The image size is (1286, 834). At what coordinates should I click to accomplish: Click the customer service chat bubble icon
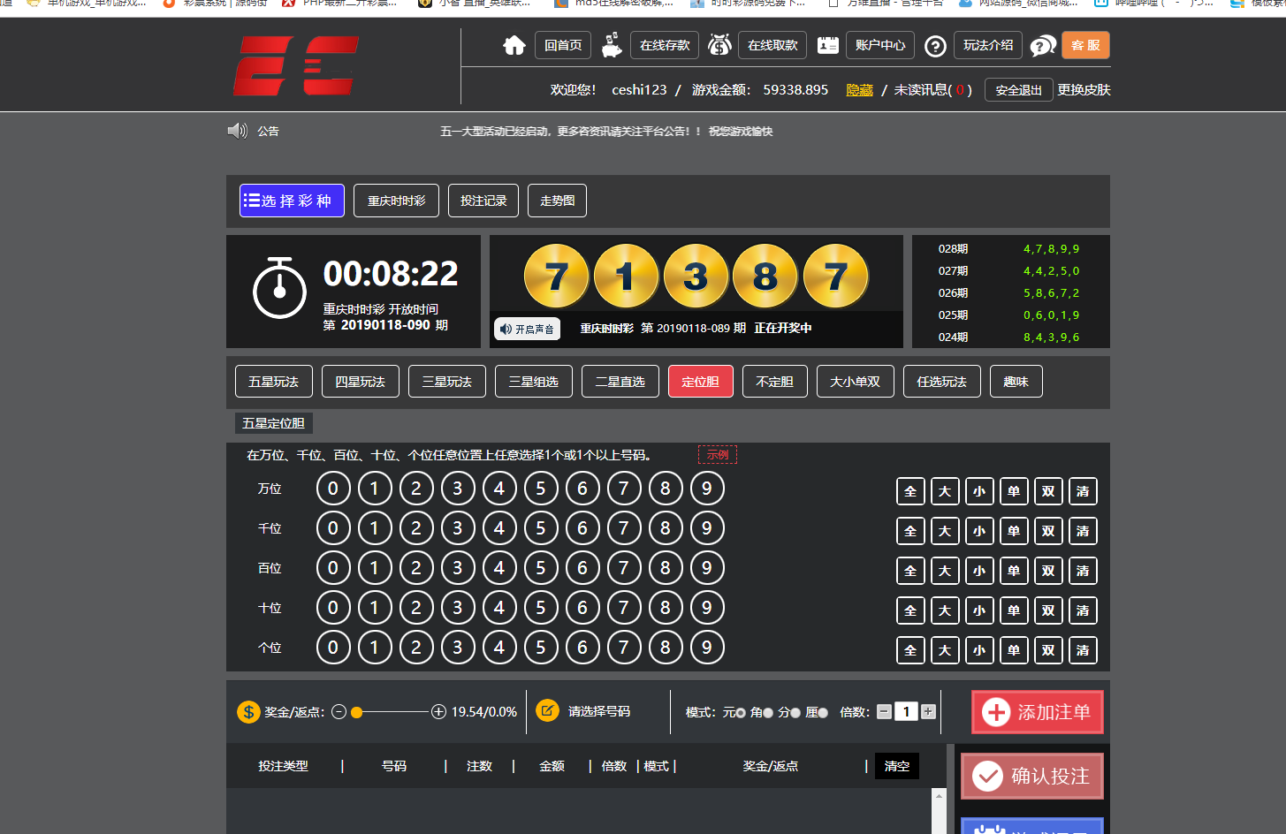[1043, 46]
